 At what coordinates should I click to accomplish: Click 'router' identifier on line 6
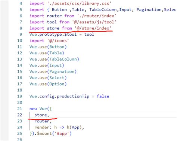click(54, 16)
